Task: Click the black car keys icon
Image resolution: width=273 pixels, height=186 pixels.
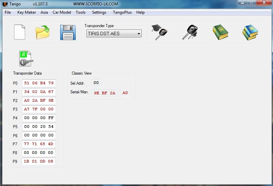Action: pyautogui.click(x=190, y=32)
